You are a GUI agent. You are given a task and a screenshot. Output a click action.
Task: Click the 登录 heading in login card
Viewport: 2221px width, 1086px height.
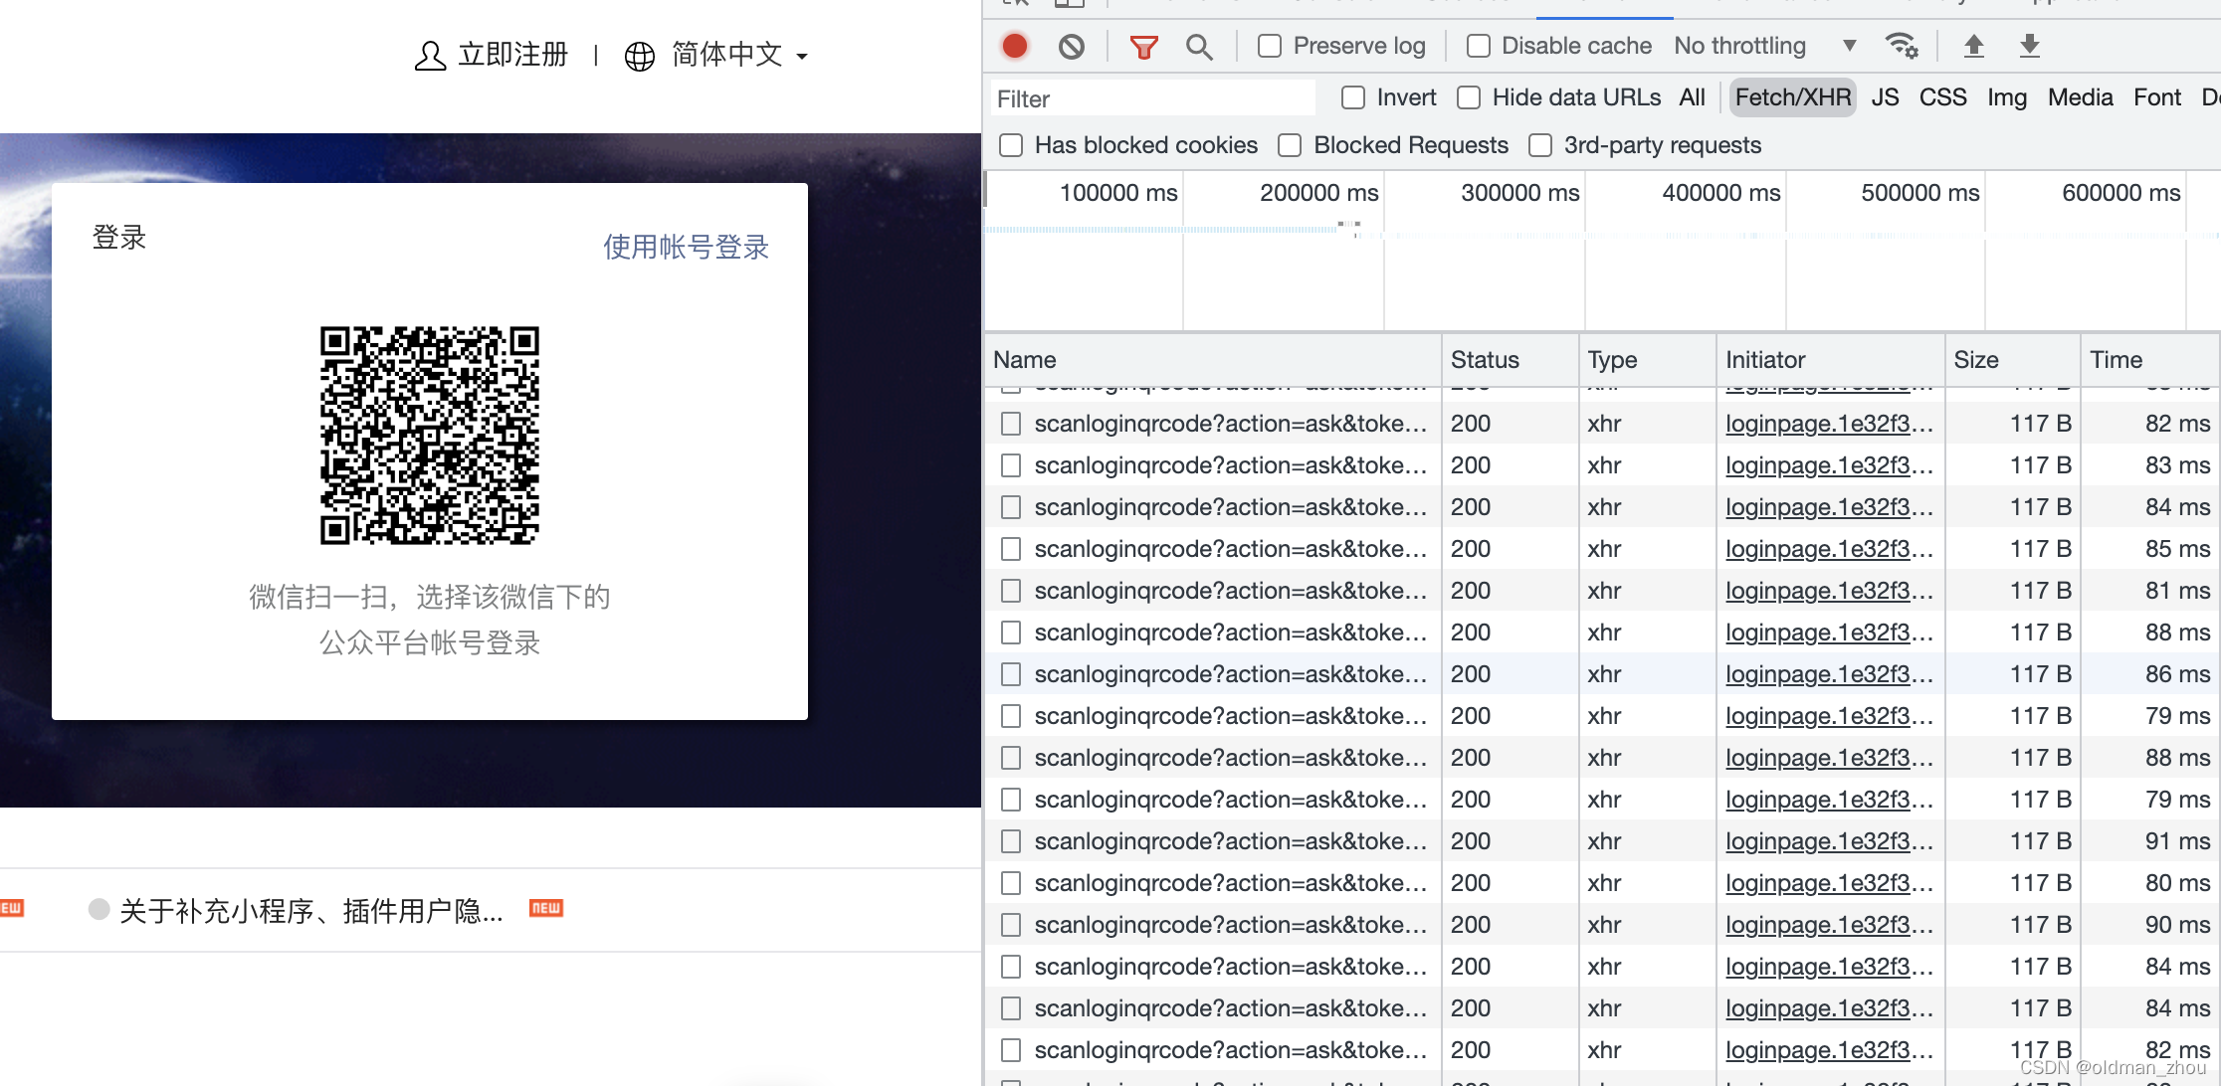119,237
